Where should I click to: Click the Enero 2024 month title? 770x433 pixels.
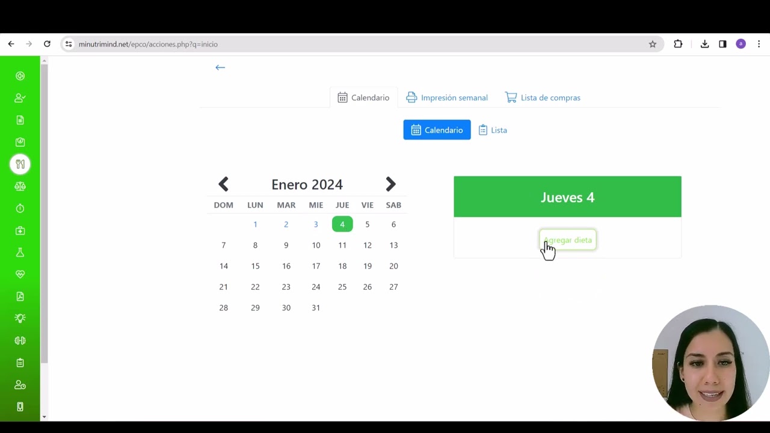click(307, 185)
